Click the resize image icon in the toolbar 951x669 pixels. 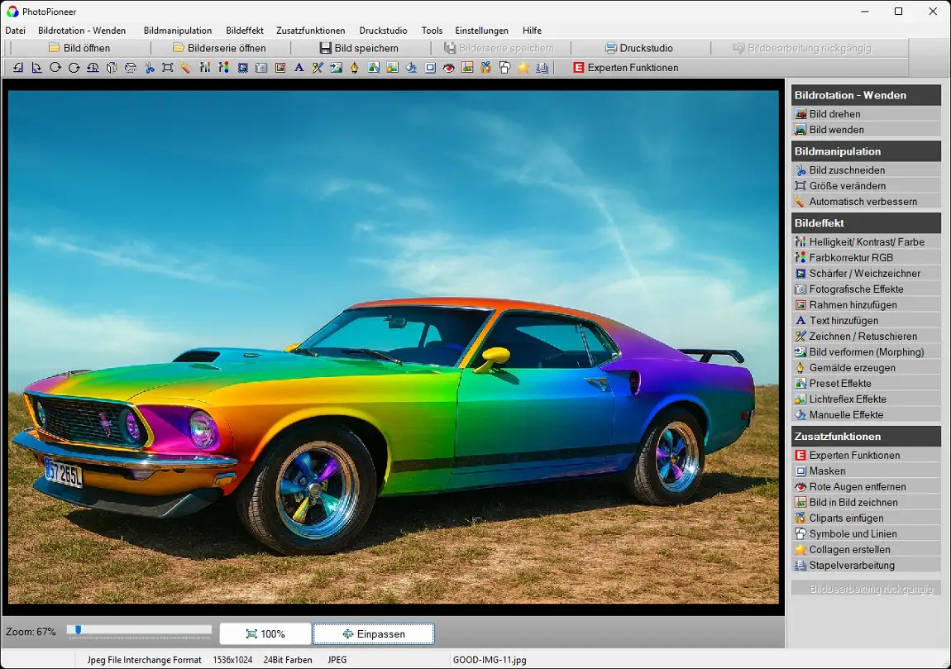click(x=168, y=68)
